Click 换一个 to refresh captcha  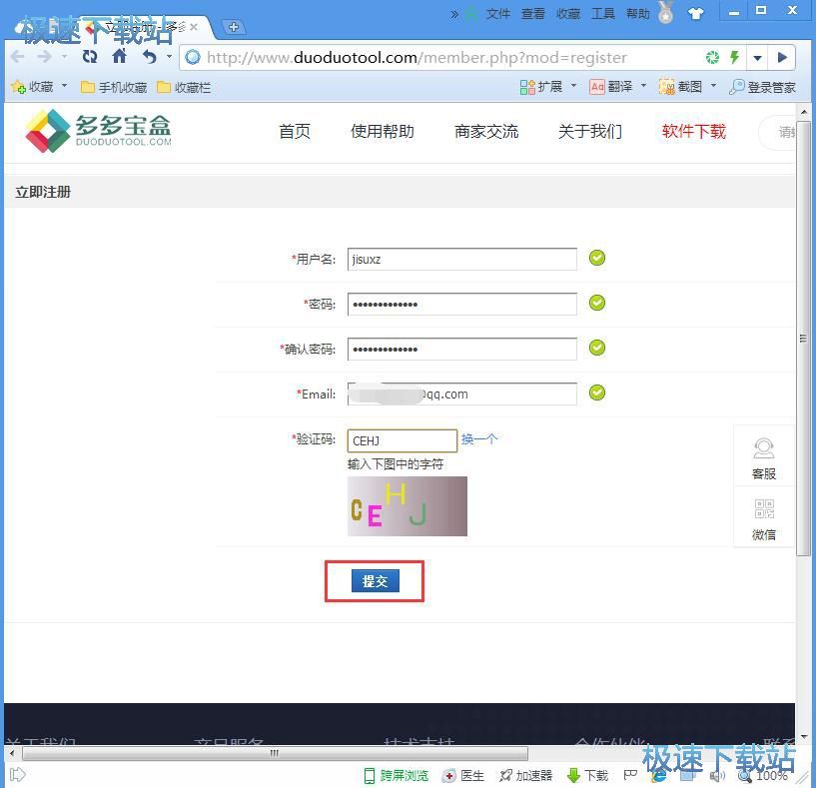pos(479,439)
